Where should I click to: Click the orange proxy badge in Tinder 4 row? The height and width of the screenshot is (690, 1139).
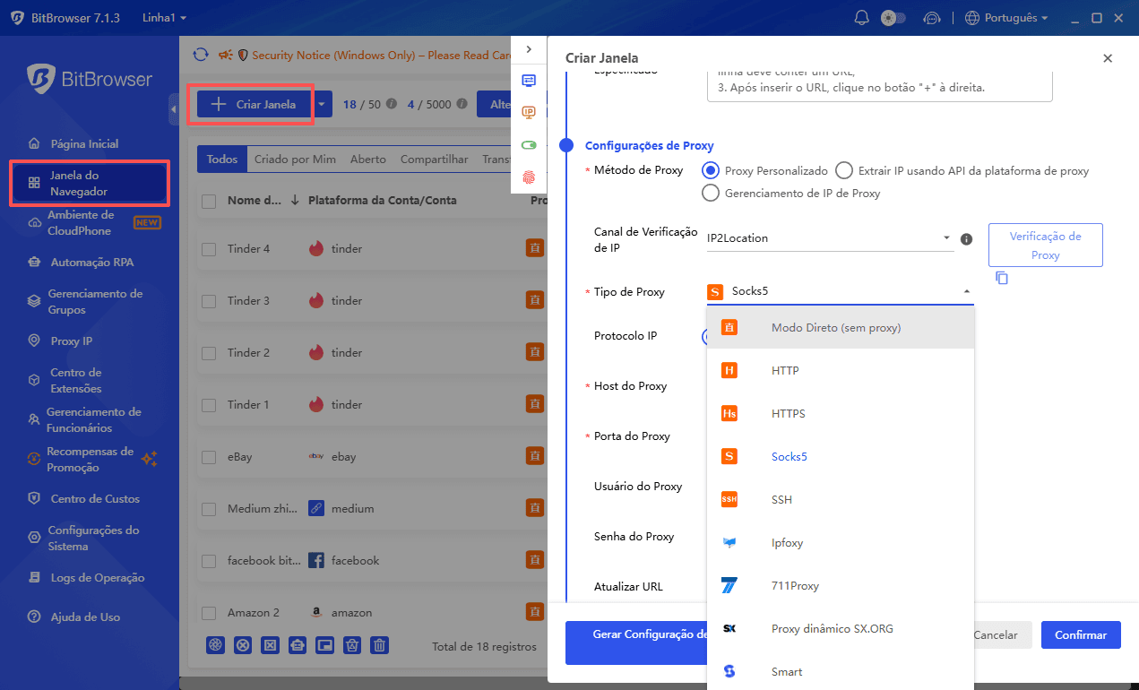pos(535,248)
